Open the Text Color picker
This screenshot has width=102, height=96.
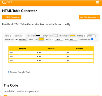pyautogui.click(x=38, y=35)
